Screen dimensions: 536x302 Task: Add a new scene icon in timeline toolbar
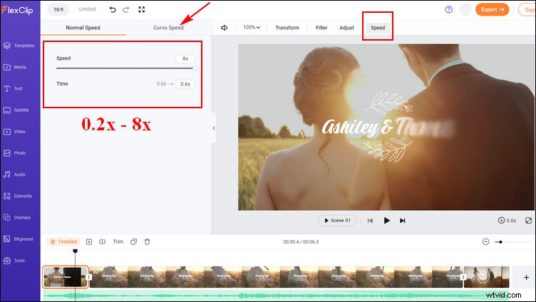[x=89, y=241]
